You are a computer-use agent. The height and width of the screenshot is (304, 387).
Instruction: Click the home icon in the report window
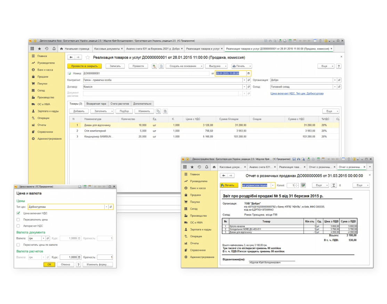click(x=213, y=167)
